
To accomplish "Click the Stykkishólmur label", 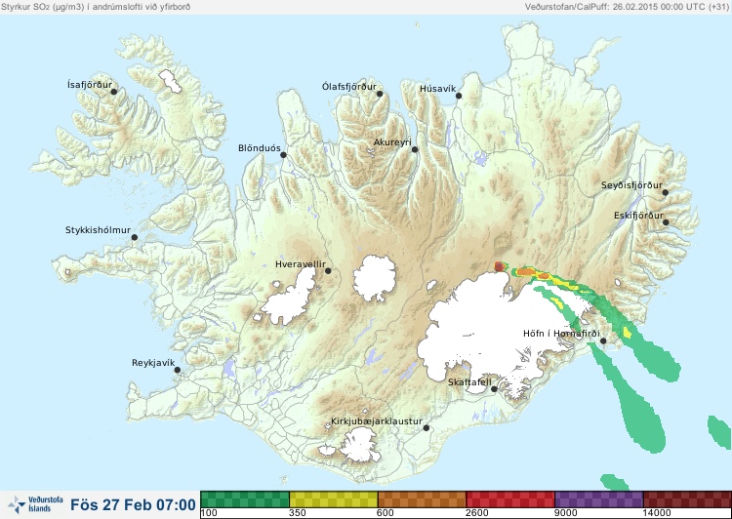I will [98, 230].
